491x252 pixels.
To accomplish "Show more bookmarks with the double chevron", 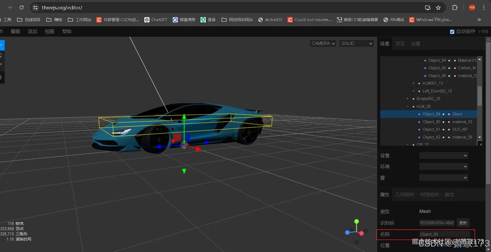I will click(x=479, y=20).
